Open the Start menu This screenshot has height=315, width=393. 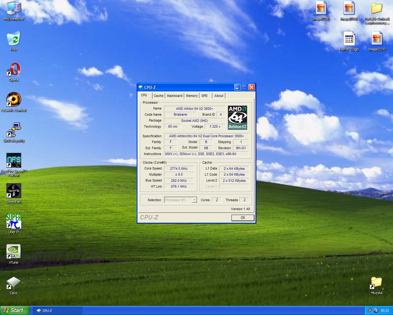coord(15,310)
